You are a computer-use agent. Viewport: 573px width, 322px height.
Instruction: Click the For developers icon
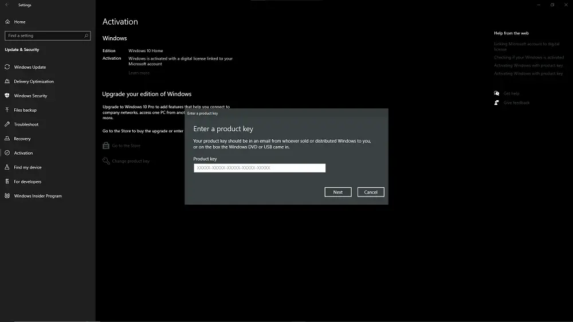(7, 181)
